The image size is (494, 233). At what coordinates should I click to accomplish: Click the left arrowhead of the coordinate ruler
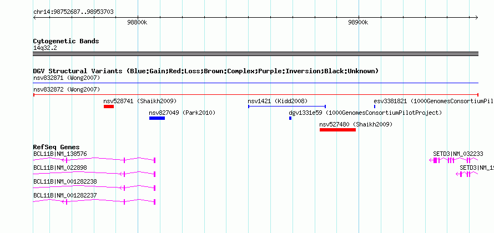tap(34, 17)
